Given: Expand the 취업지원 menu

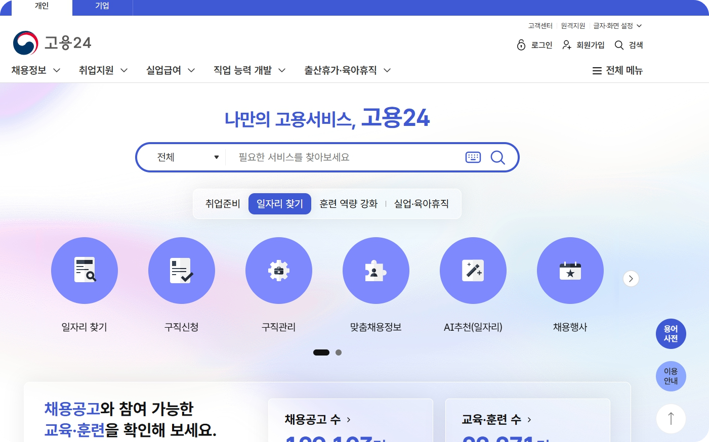Looking at the screenshot, I should [x=103, y=70].
